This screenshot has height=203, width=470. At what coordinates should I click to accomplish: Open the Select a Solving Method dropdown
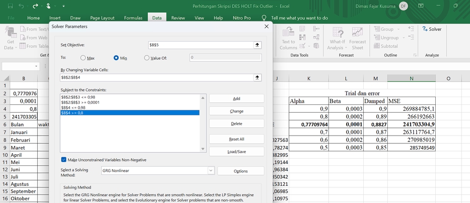point(211,171)
